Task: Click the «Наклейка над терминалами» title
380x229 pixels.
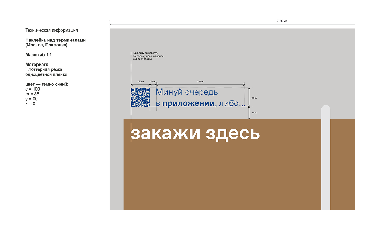Action: (x=56, y=40)
